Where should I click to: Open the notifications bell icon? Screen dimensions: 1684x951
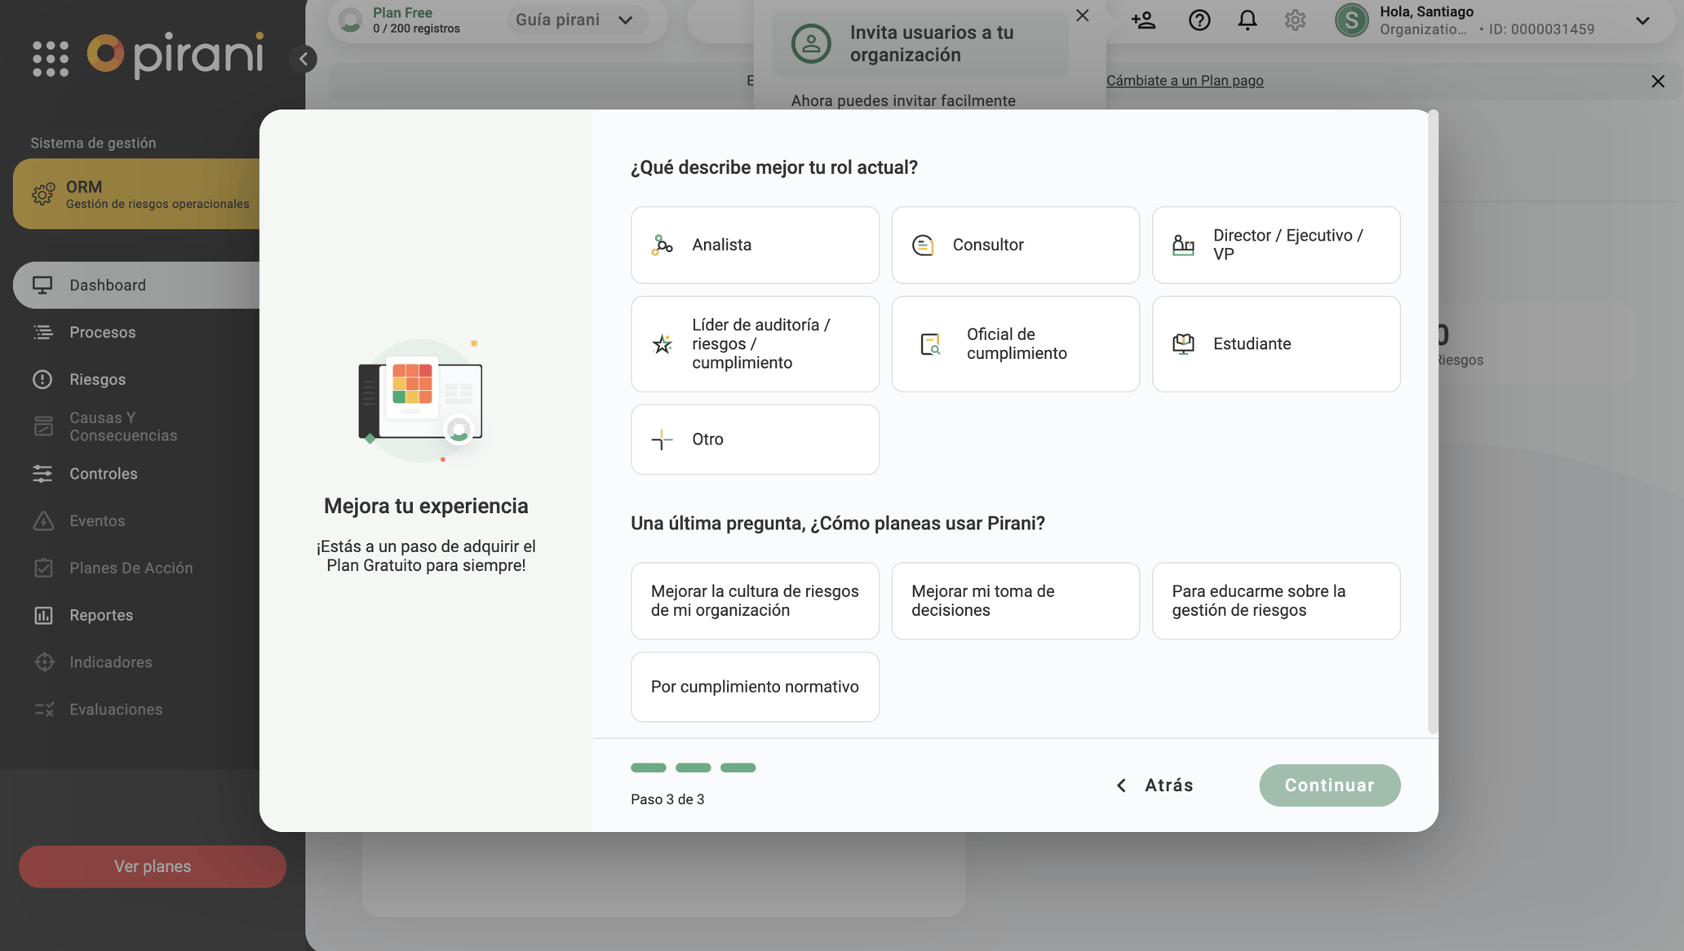[1247, 20]
